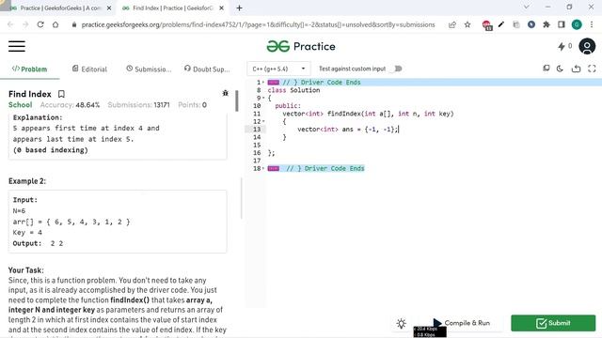Click the red extension icon with badge
The width and height of the screenshot is (602, 338).
[487, 25]
